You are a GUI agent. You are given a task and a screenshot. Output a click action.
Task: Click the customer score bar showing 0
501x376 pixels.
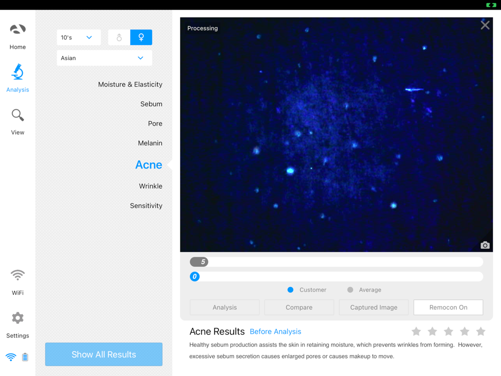pos(337,277)
